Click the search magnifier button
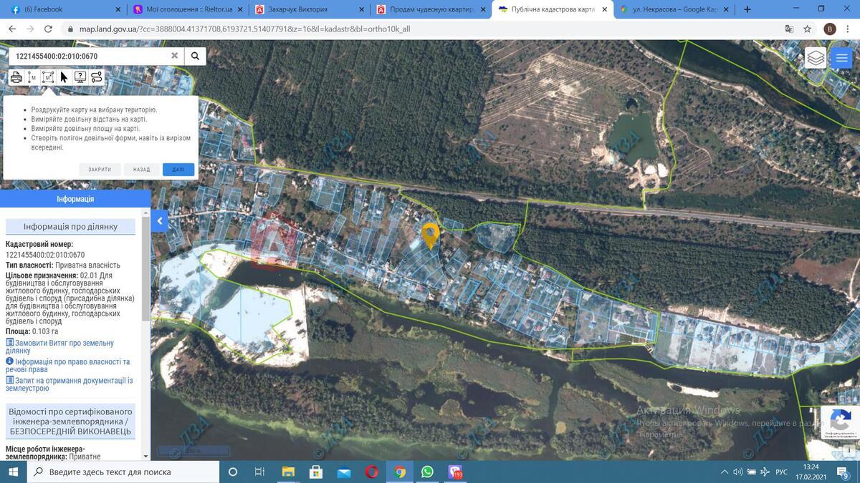The width and height of the screenshot is (860, 483). [195, 56]
